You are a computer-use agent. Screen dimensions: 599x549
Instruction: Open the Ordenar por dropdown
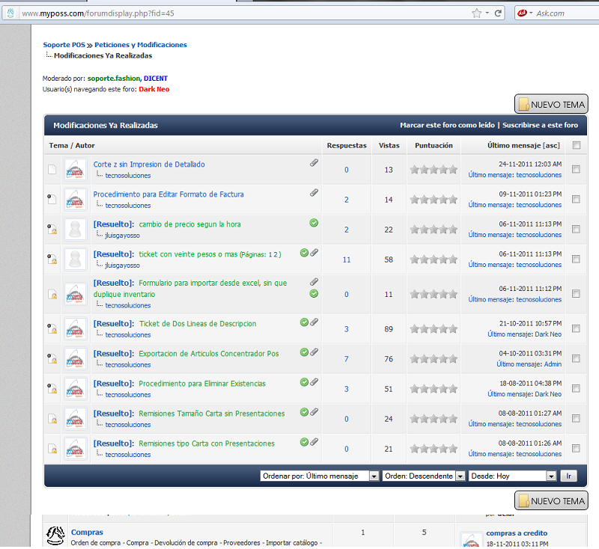[320, 476]
